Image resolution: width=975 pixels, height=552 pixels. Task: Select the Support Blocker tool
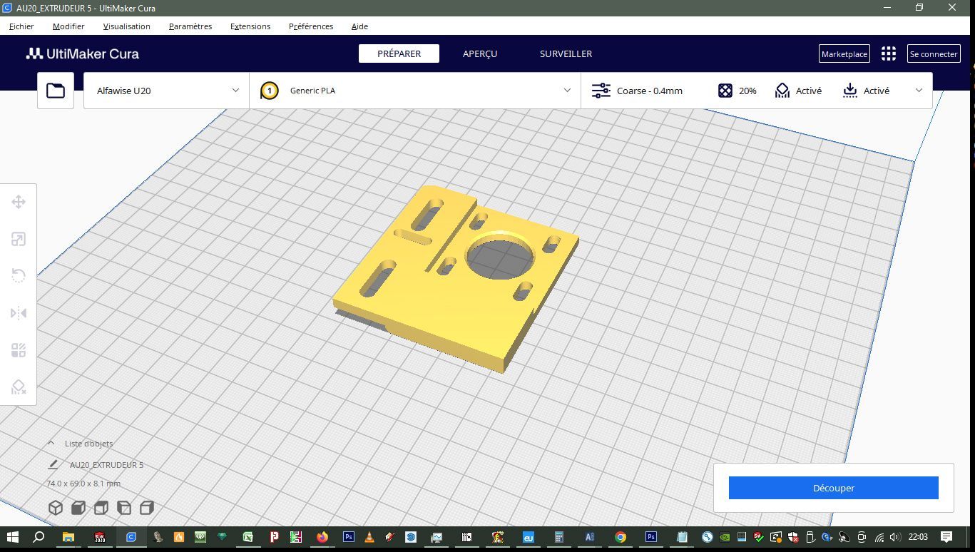point(19,387)
